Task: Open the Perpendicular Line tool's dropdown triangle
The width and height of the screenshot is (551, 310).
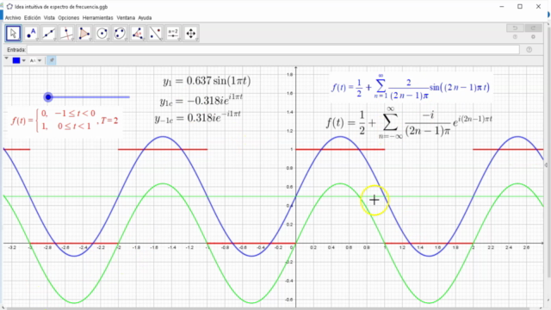Action: click(72, 40)
